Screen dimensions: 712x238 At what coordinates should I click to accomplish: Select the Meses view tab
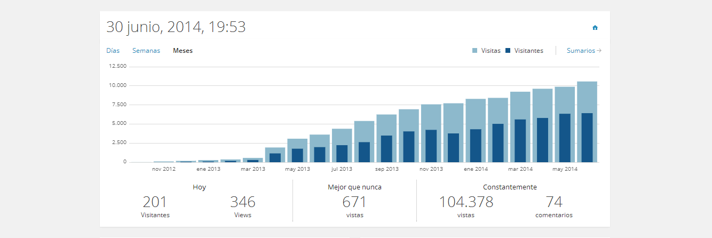(183, 51)
